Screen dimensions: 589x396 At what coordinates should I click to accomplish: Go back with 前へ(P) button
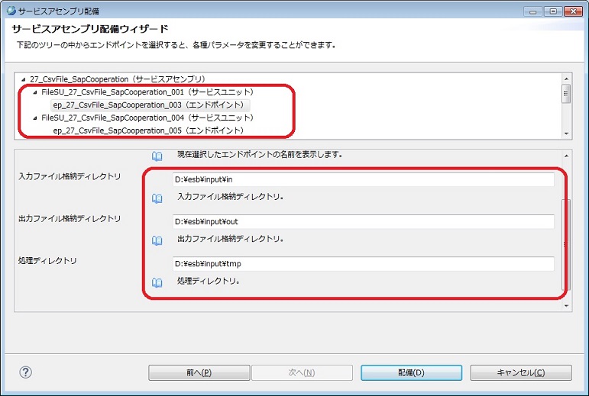point(199,372)
